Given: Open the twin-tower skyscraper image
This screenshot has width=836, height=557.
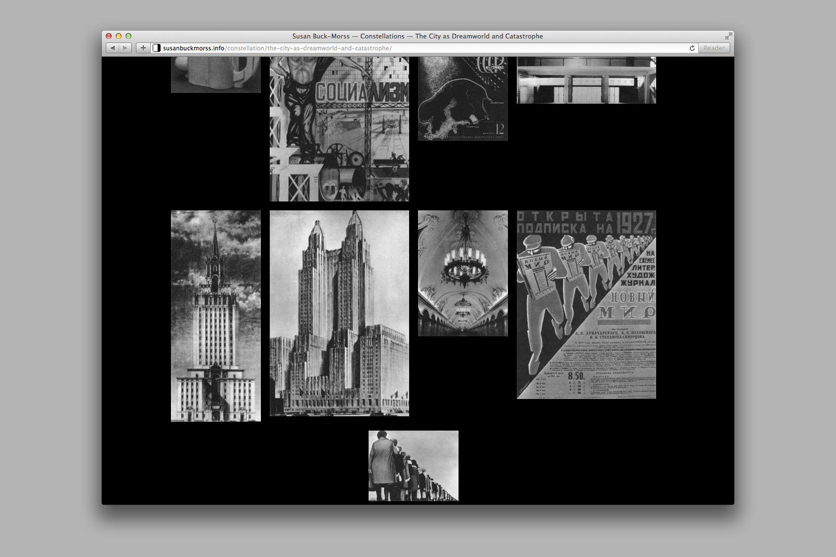Looking at the screenshot, I should pyautogui.click(x=339, y=313).
